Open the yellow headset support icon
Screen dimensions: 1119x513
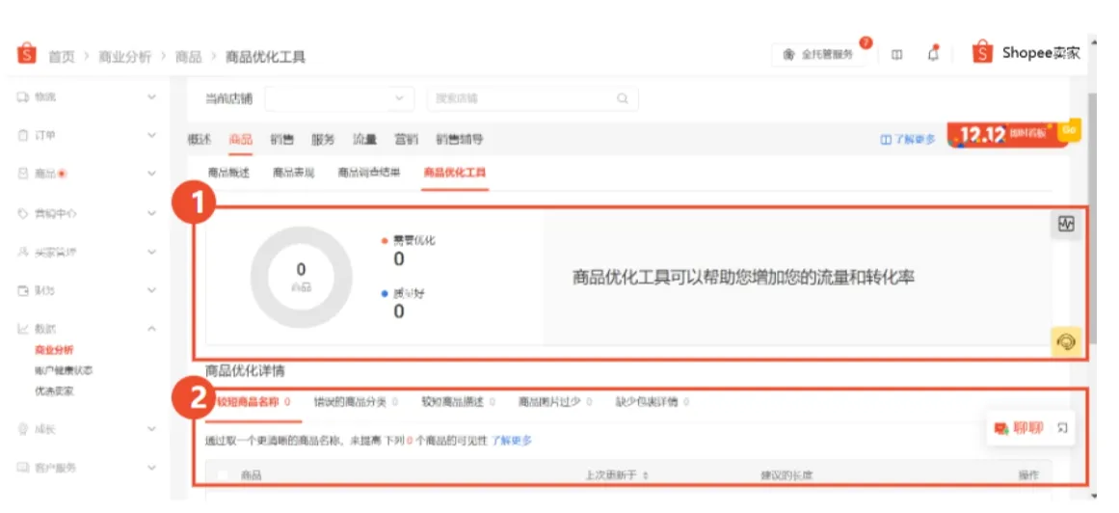point(1066,341)
